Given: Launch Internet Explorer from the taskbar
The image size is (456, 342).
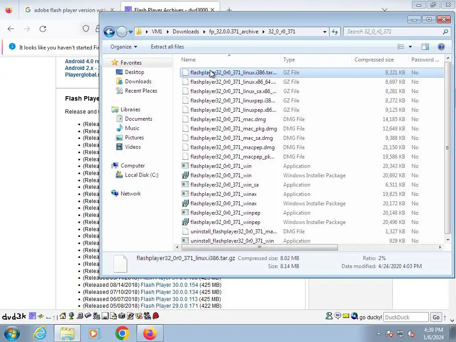Looking at the screenshot, I should (x=40, y=333).
